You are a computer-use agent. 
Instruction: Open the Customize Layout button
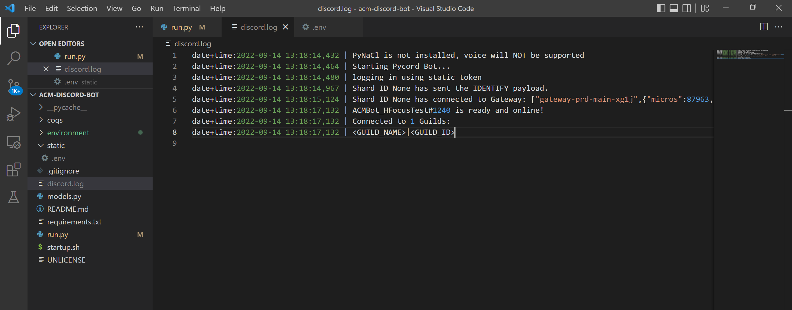click(x=705, y=8)
